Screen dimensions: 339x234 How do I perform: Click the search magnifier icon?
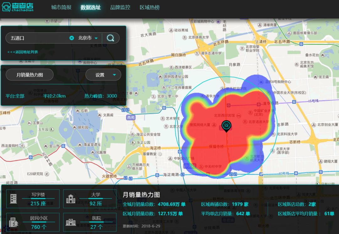click(110, 38)
